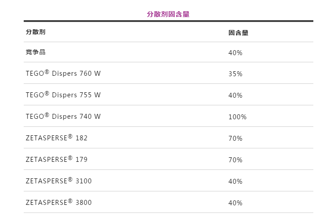Click the TEGO Dispers 755 W name
Image resolution: width=329 pixels, height=221 pixels.
pyautogui.click(x=63, y=95)
